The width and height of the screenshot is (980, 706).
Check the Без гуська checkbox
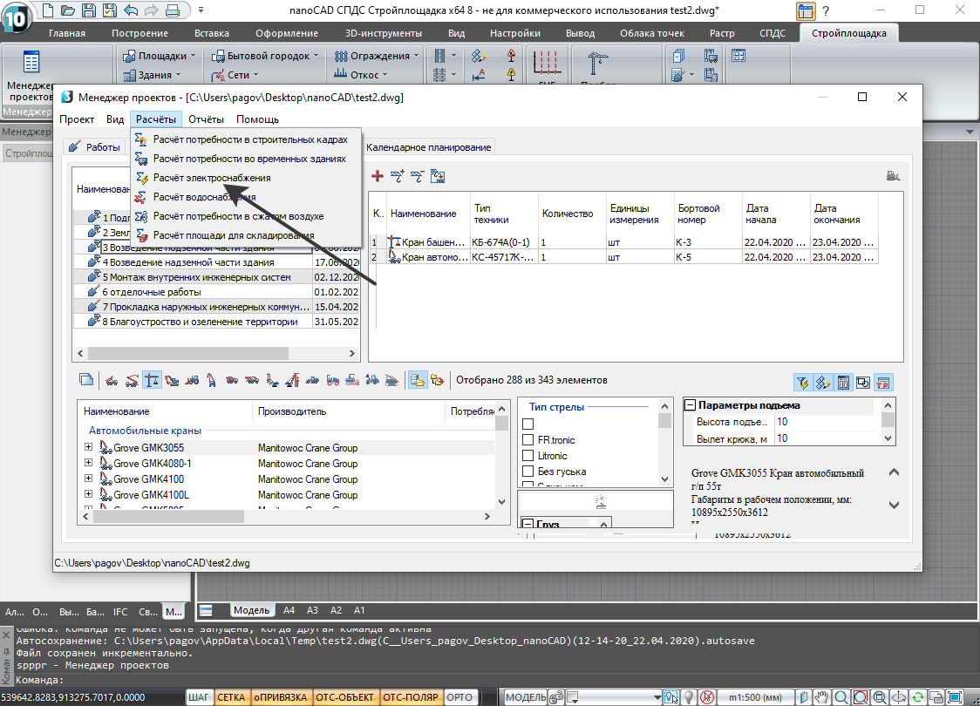coord(528,471)
